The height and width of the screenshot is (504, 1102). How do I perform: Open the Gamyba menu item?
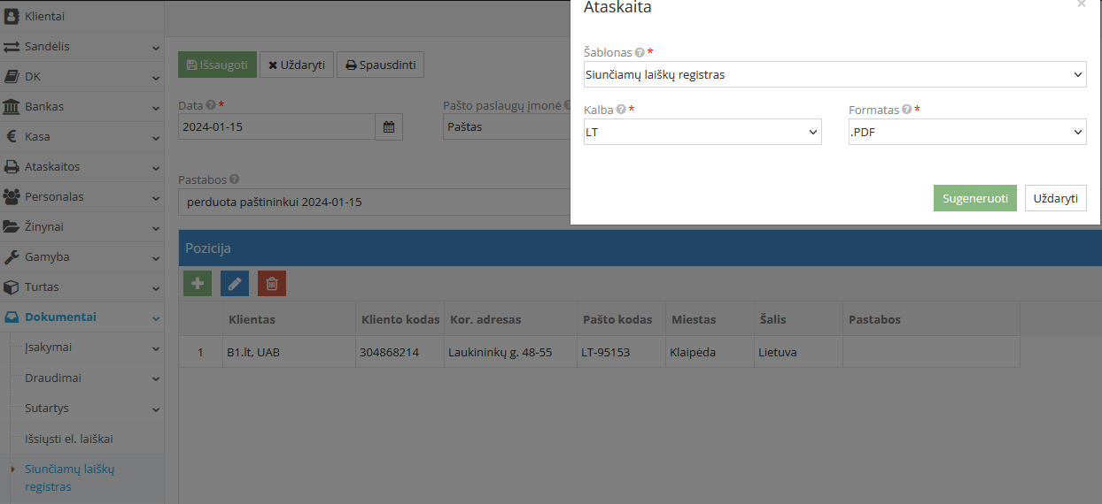click(82, 257)
